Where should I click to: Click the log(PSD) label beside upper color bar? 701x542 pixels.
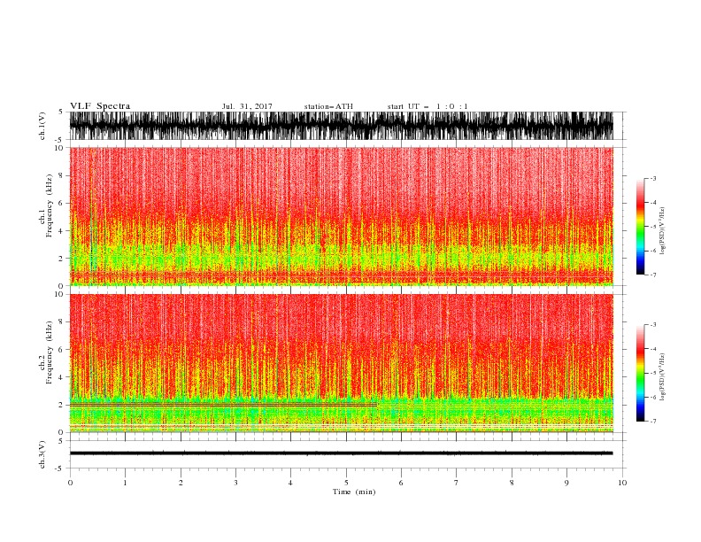coord(663,231)
